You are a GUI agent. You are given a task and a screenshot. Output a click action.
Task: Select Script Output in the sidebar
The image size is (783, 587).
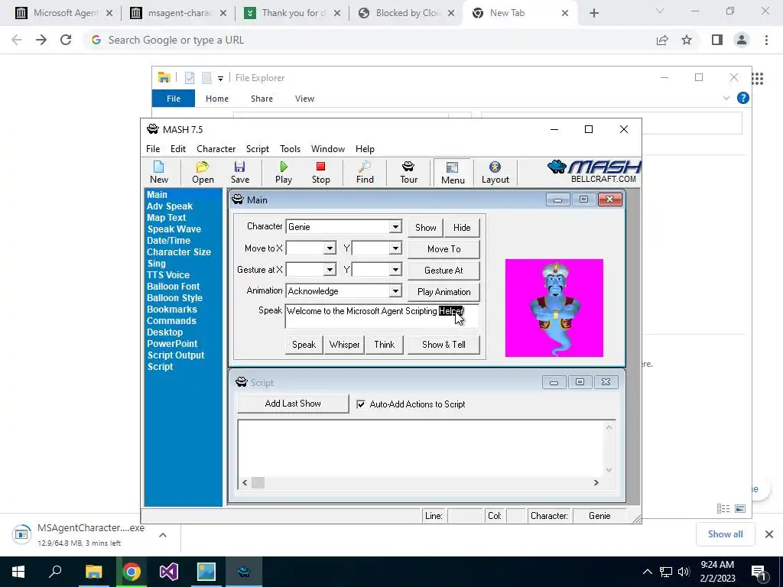[x=176, y=355]
